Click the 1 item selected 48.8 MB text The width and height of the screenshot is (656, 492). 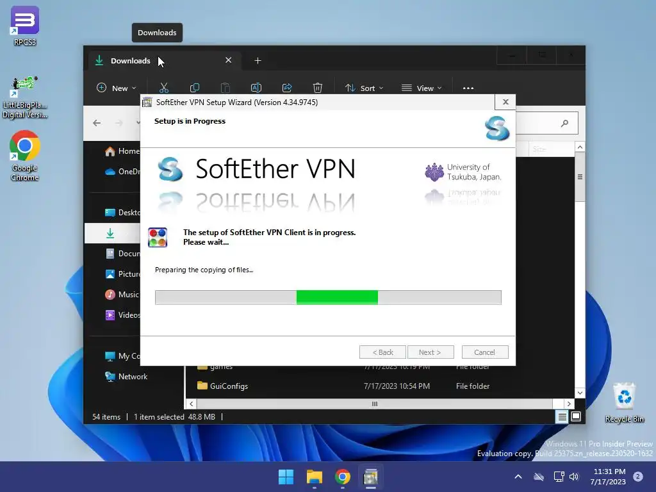click(x=174, y=416)
